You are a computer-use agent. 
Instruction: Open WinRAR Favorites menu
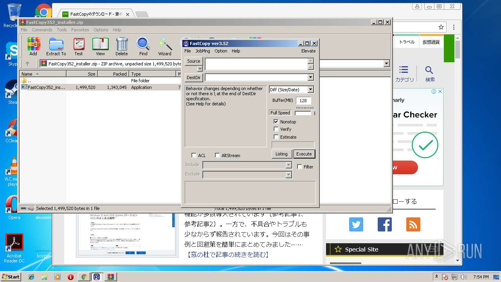pyautogui.click(x=80, y=30)
